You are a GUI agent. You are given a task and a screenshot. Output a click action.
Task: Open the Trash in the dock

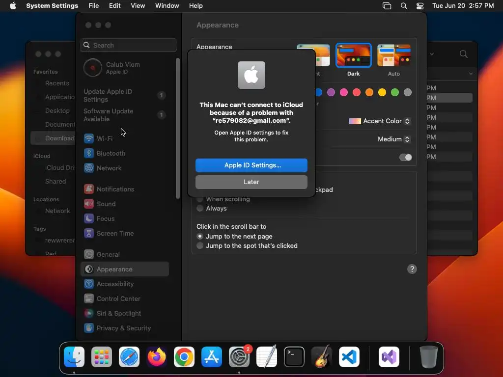point(428,357)
